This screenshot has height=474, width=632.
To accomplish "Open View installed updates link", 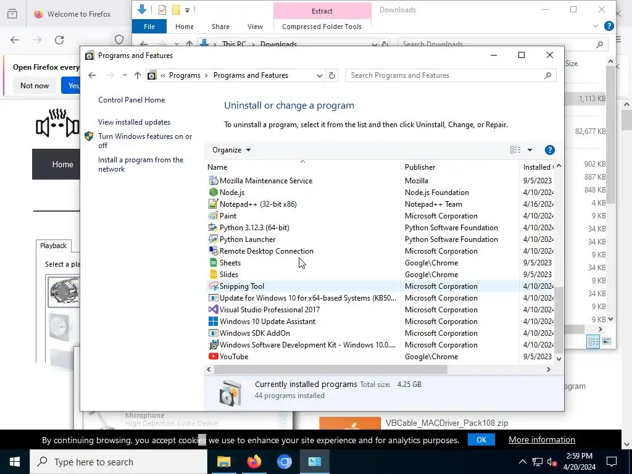I will [134, 122].
